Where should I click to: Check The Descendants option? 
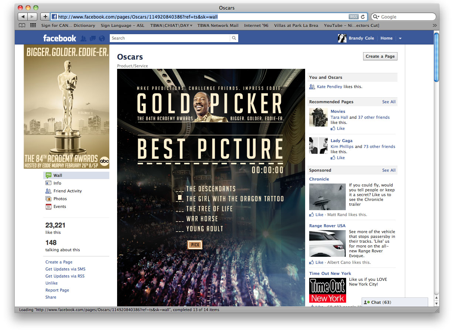(180, 189)
